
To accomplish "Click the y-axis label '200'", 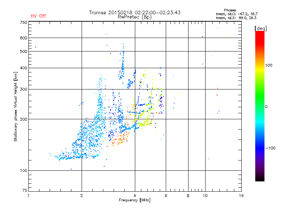I will point(23,119).
